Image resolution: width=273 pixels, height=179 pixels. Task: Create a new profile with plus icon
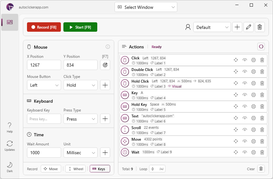(x=237, y=27)
